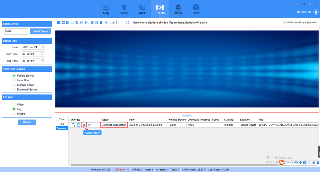Open the Other tab
This screenshot has height=172, width=320.
(196, 10)
